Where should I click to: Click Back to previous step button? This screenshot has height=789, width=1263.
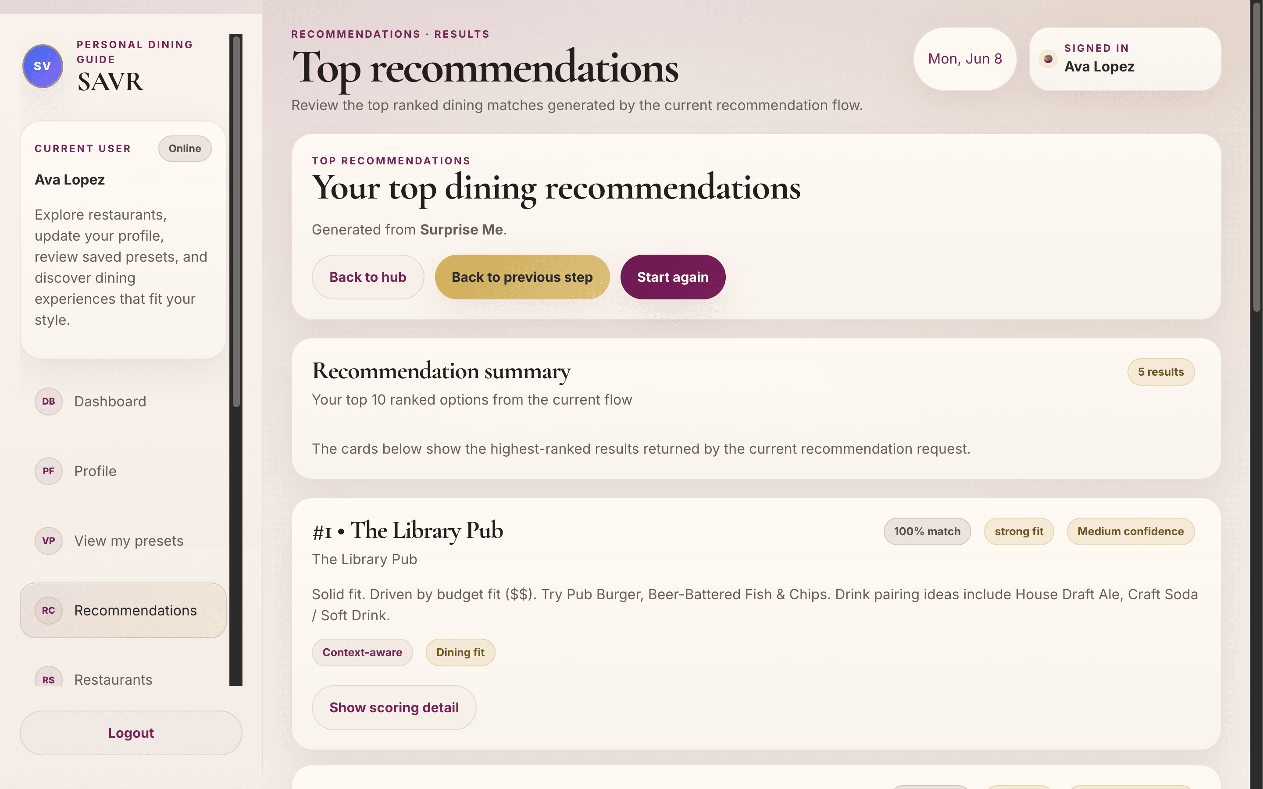(522, 277)
